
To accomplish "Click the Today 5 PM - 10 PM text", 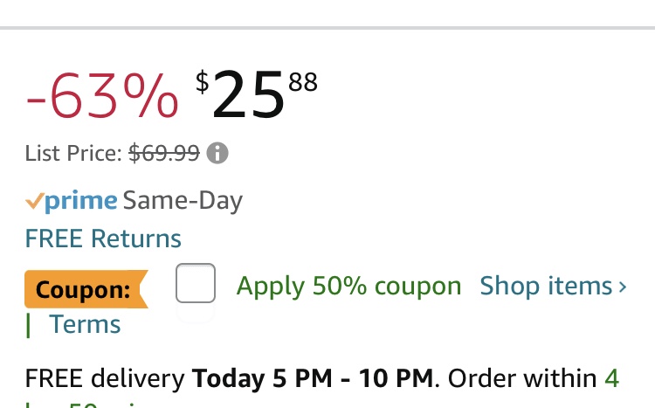I will [x=313, y=379].
